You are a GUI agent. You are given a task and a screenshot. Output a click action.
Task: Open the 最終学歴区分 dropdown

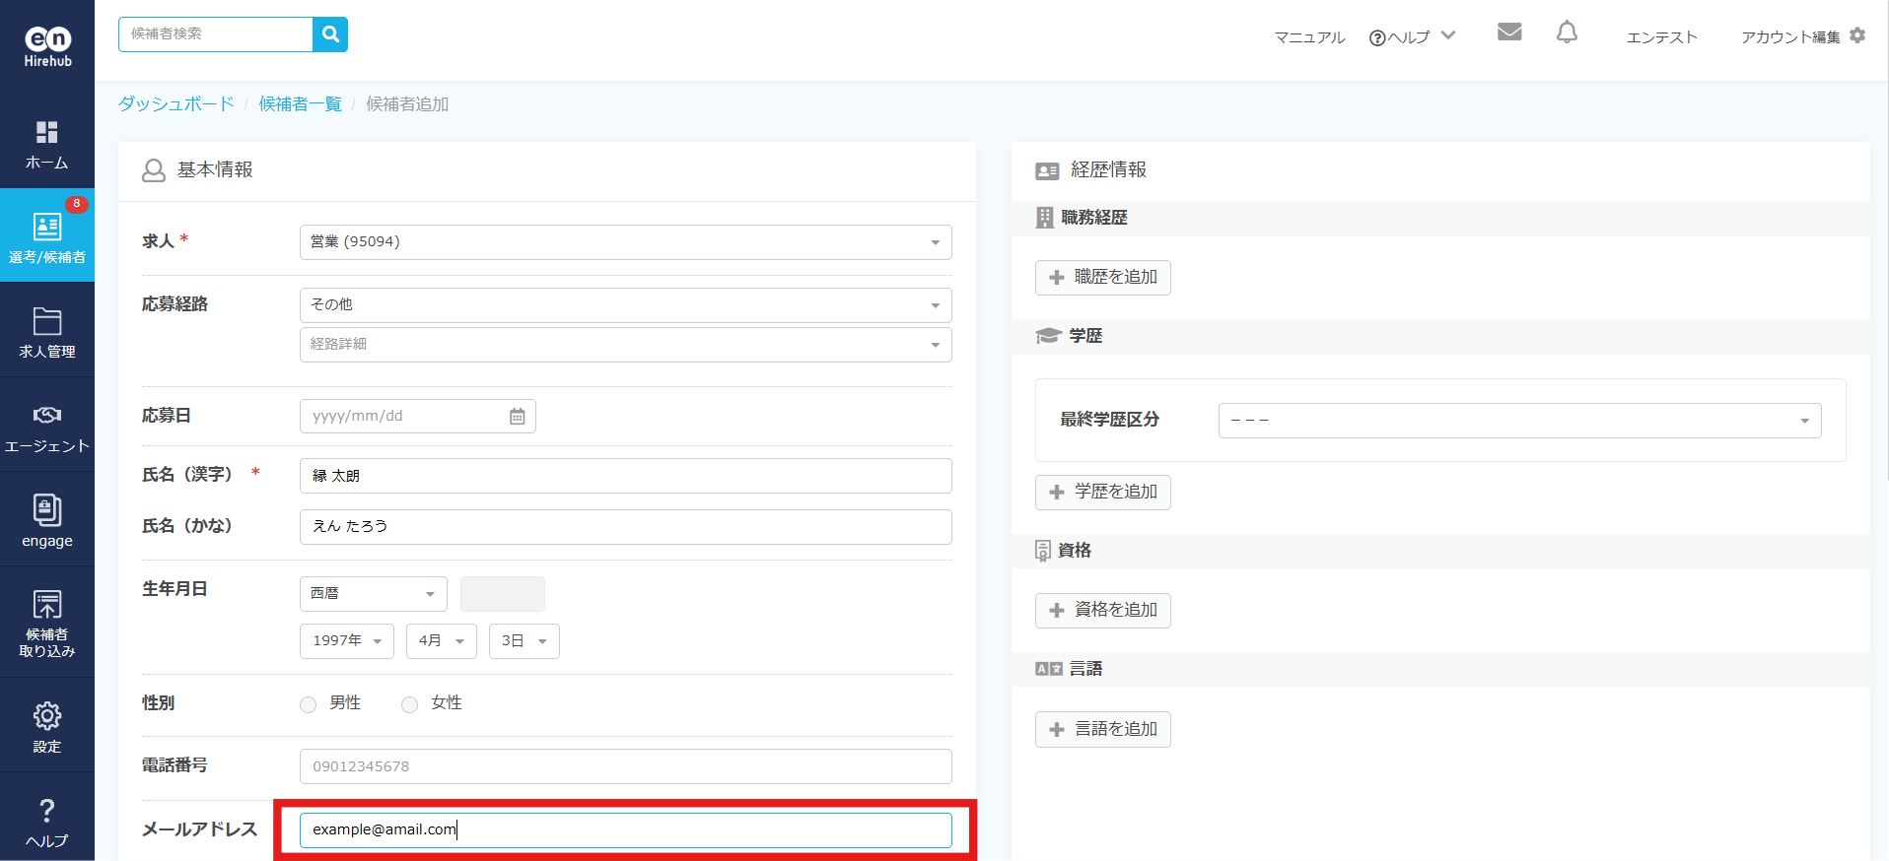pyautogui.click(x=1518, y=421)
